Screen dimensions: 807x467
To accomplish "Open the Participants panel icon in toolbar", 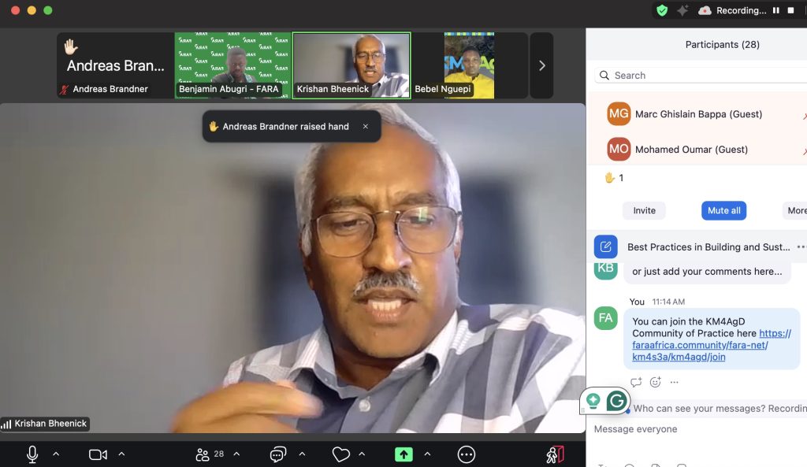I will 203,454.
